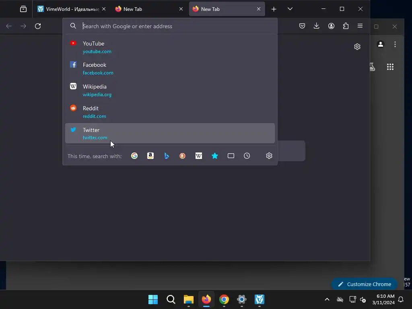Reload the current page
412x309 pixels.
[38, 26]
